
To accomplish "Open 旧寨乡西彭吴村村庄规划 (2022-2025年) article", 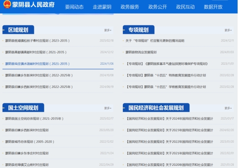I will 39,87.
